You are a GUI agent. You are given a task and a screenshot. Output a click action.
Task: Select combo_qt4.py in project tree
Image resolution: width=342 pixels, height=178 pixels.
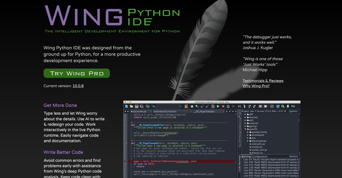(x=258, y=150)
